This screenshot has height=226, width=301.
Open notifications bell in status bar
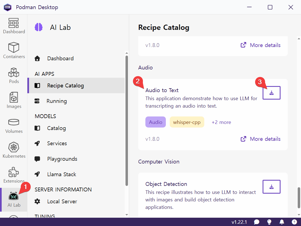pos(282,222)
